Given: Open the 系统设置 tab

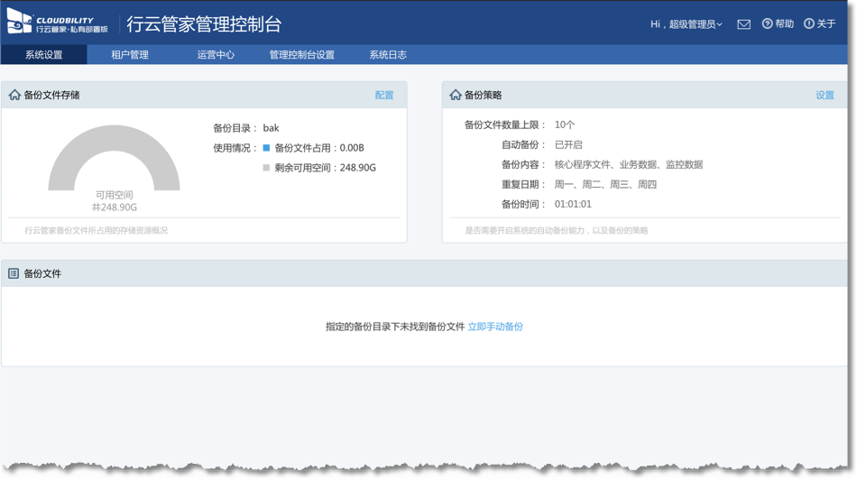Looking at the screenshot, I should pos(43,55).
